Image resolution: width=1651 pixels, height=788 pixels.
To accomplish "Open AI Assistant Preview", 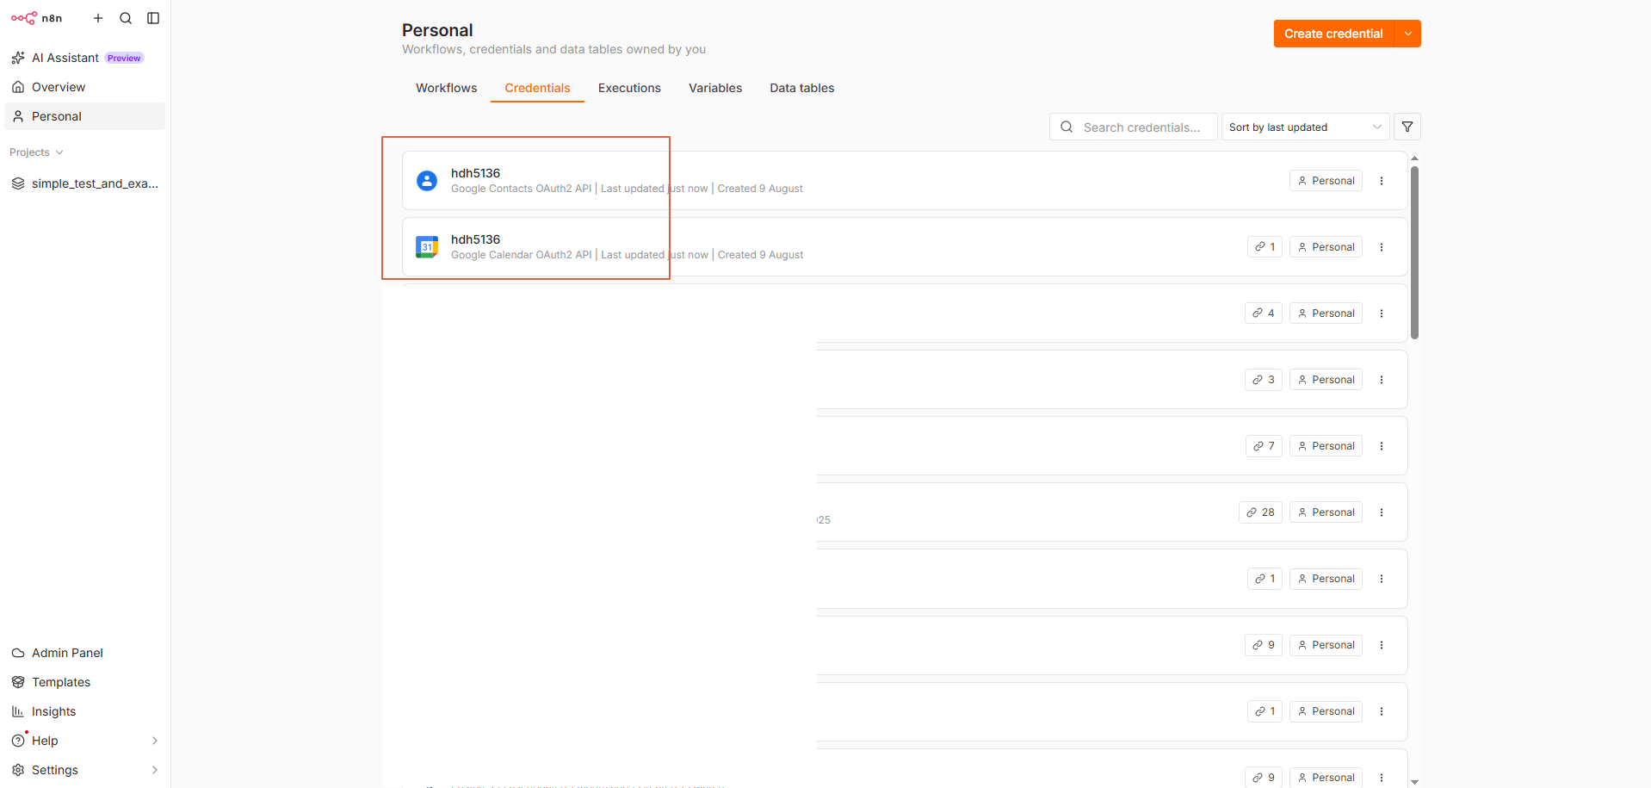I will 84,58.
